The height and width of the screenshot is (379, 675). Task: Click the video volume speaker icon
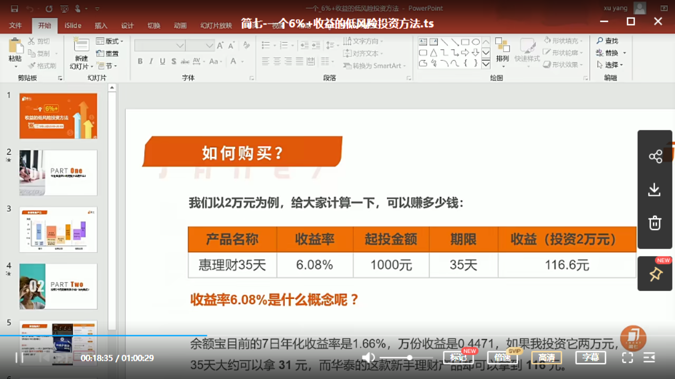pos(368,358)
